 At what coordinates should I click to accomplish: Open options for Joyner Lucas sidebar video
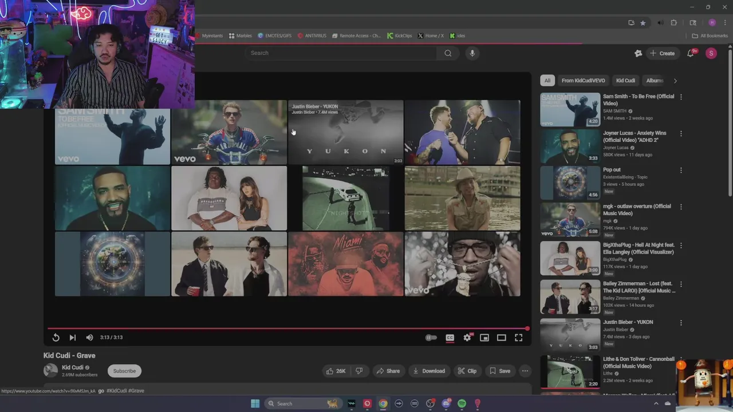(681, 134)
